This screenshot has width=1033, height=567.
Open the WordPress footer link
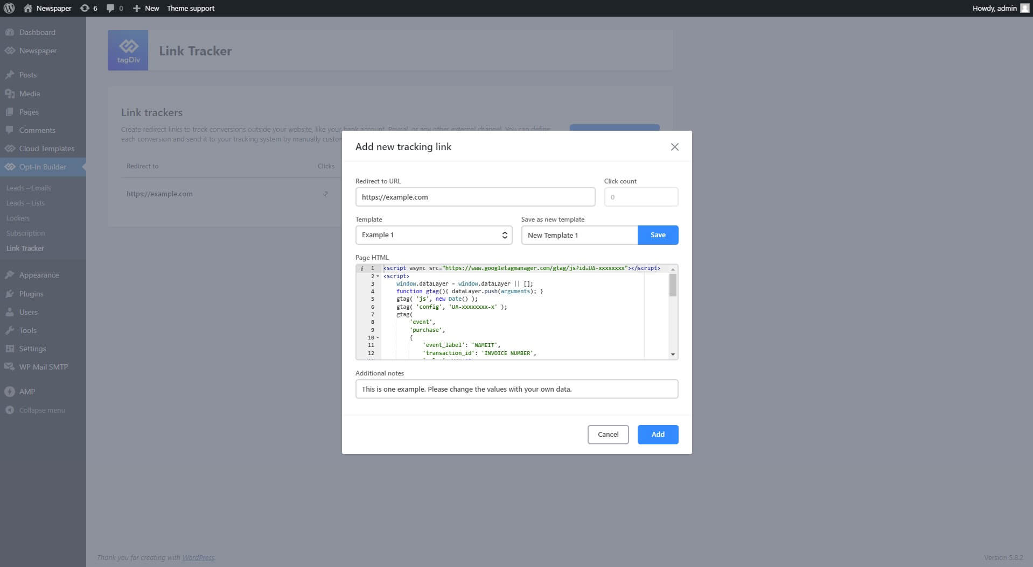point(198,557)
